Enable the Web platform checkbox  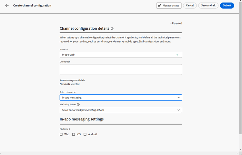(61, 134)
